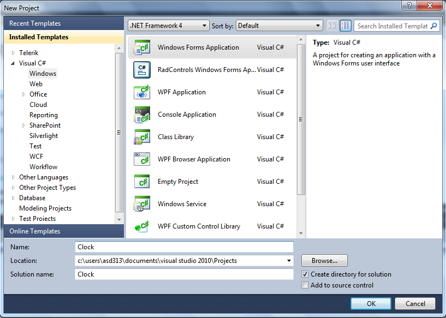
Task: Close the New Project dialog
Action: coord(430,5)
